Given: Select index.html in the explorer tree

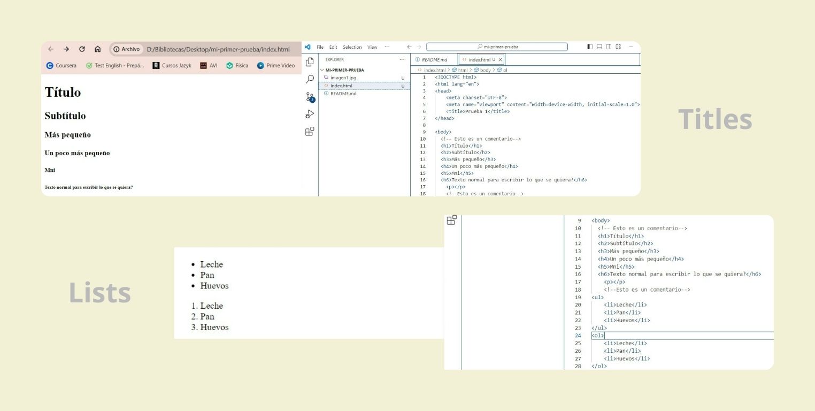Looking at the screenshot, I should point(364,86).
